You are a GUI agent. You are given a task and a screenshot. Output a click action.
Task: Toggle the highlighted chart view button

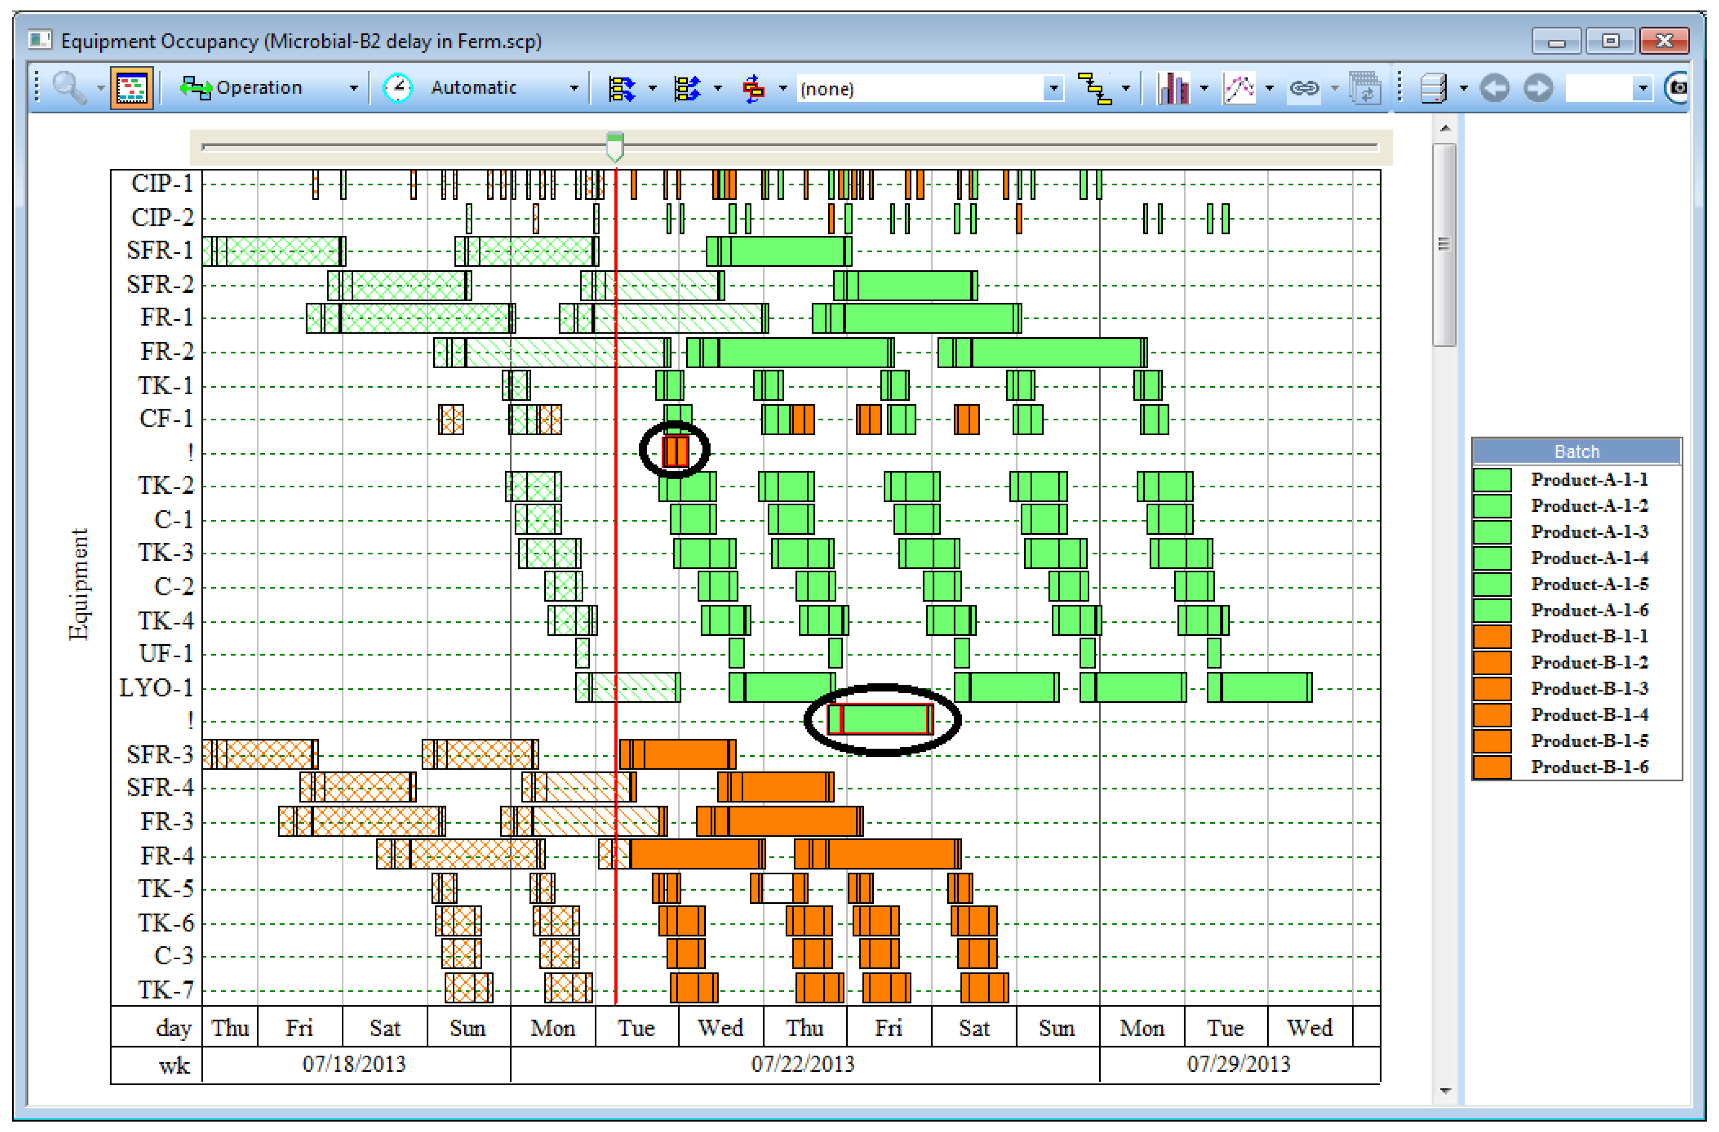click(x=131, y=88)
